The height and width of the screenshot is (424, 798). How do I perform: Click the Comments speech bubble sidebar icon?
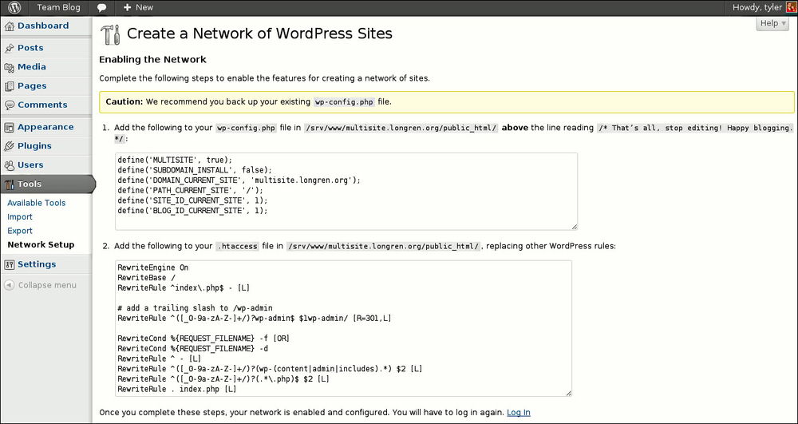pos(9,105)
